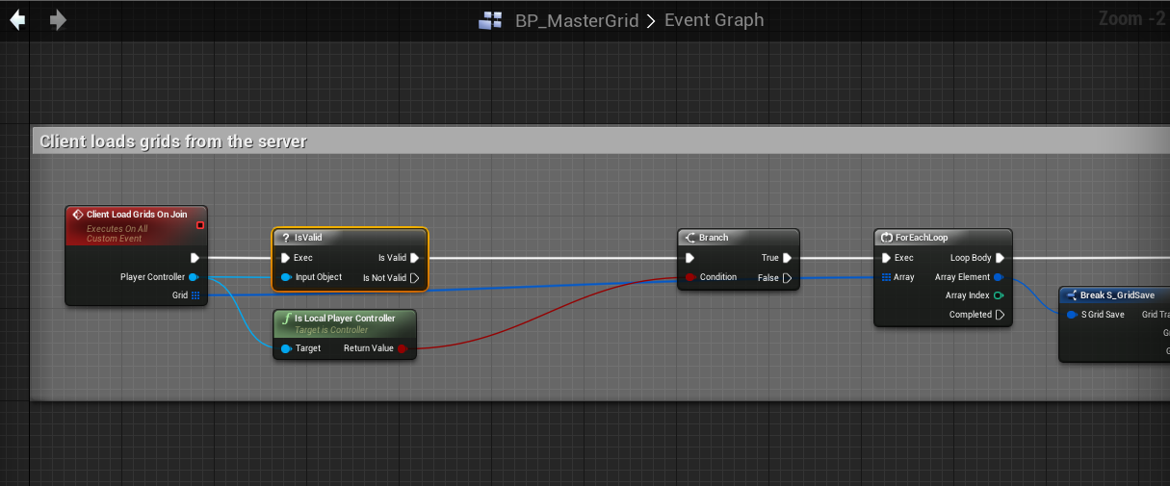Screen dimensions: 1170x486
Task: Click the forward navigation arrow
Action: pos(58,20)
